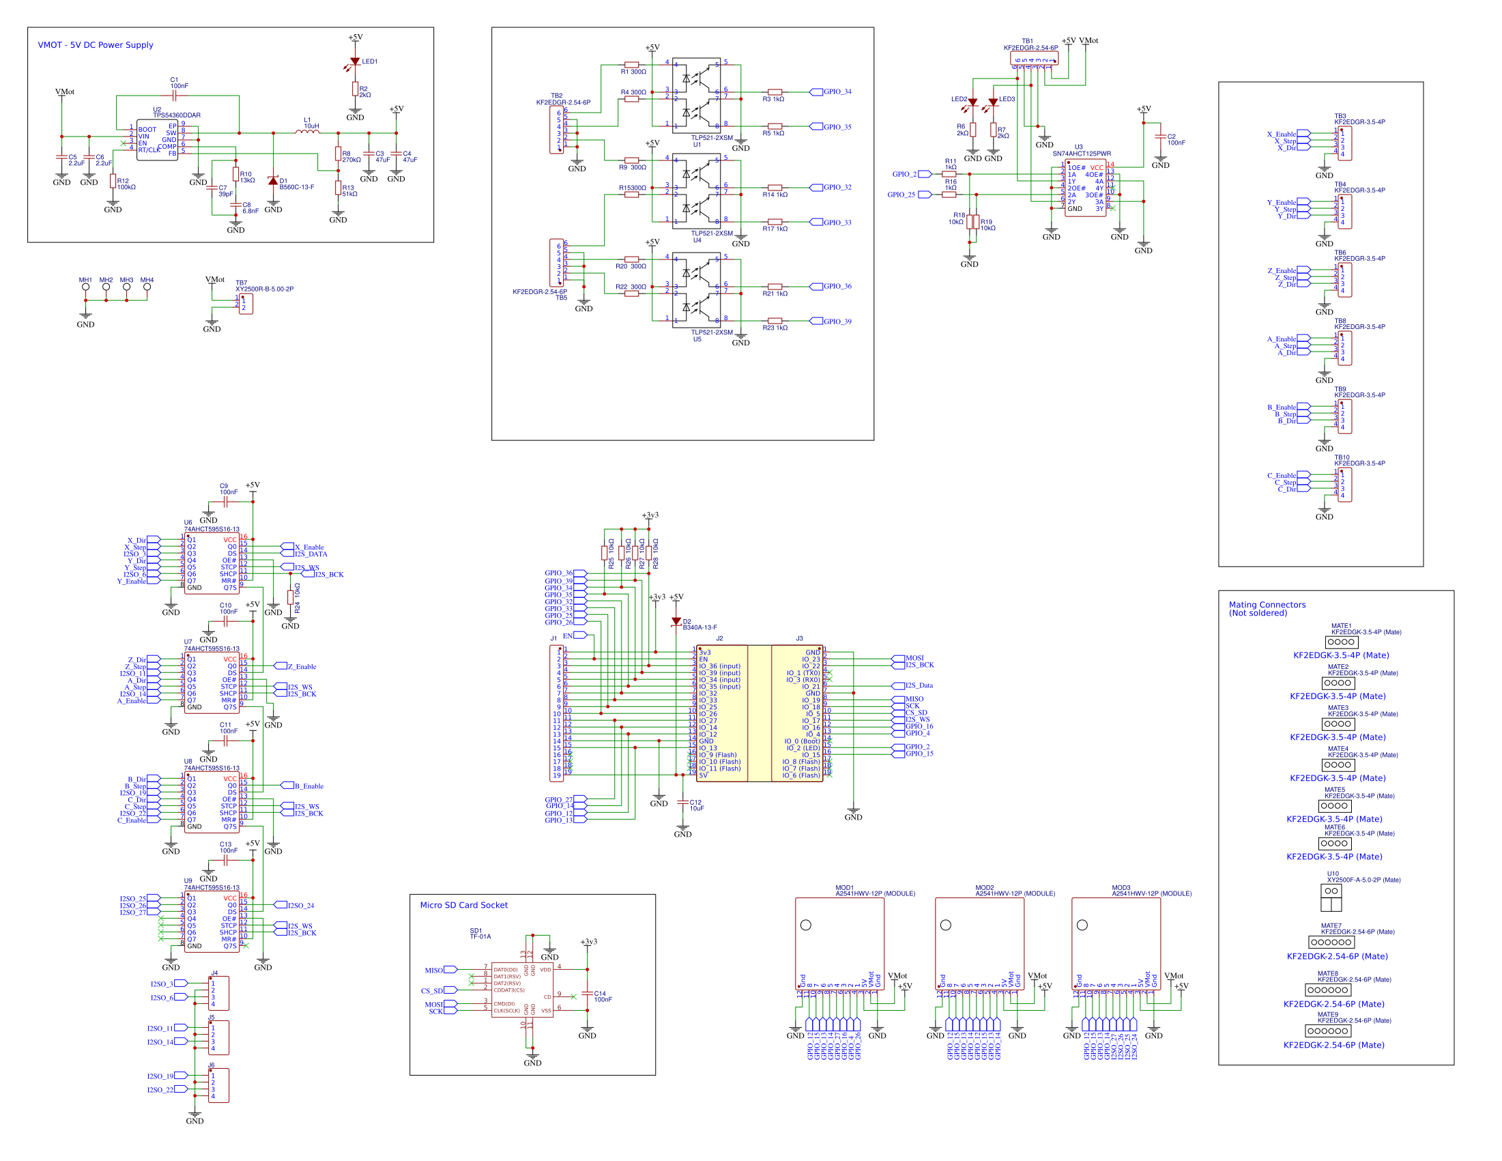Select the LED1 diode symbol
This screenshot has width=1502, height=1161.
[x=355, y=62]
